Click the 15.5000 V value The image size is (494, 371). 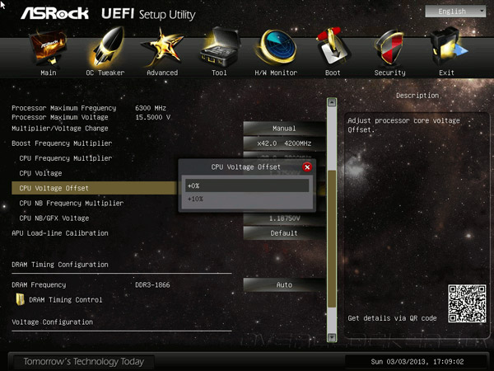coord(153,117)
